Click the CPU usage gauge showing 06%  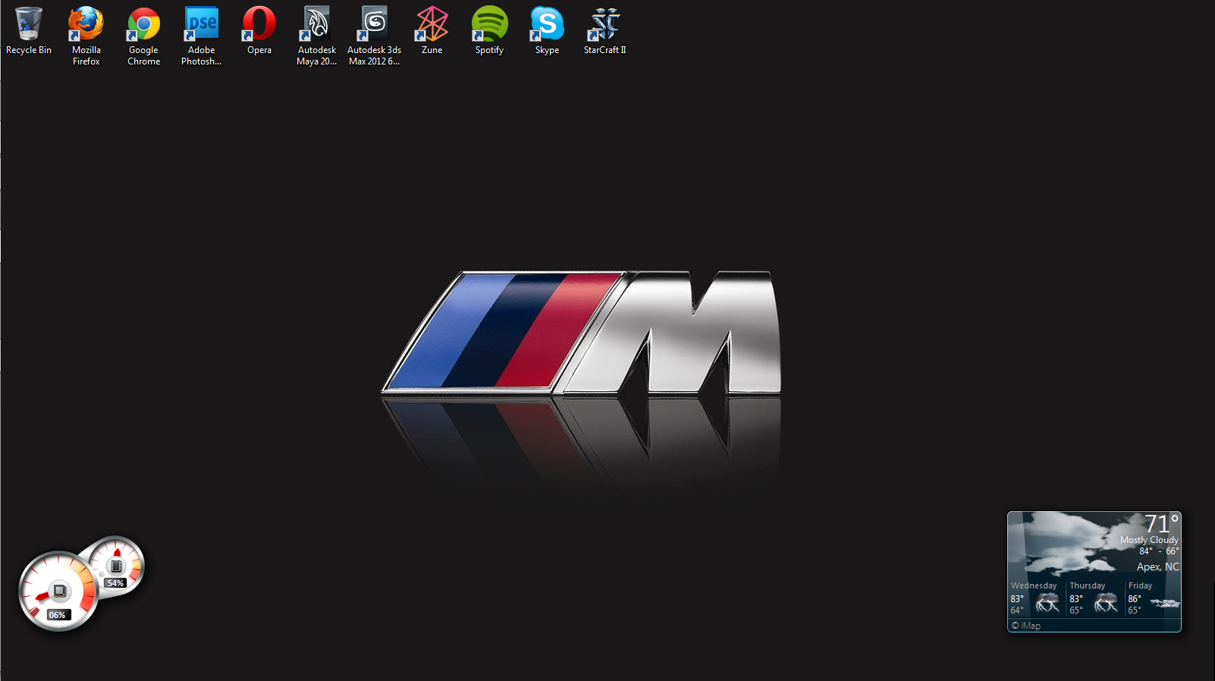click(x=58, y=591)
